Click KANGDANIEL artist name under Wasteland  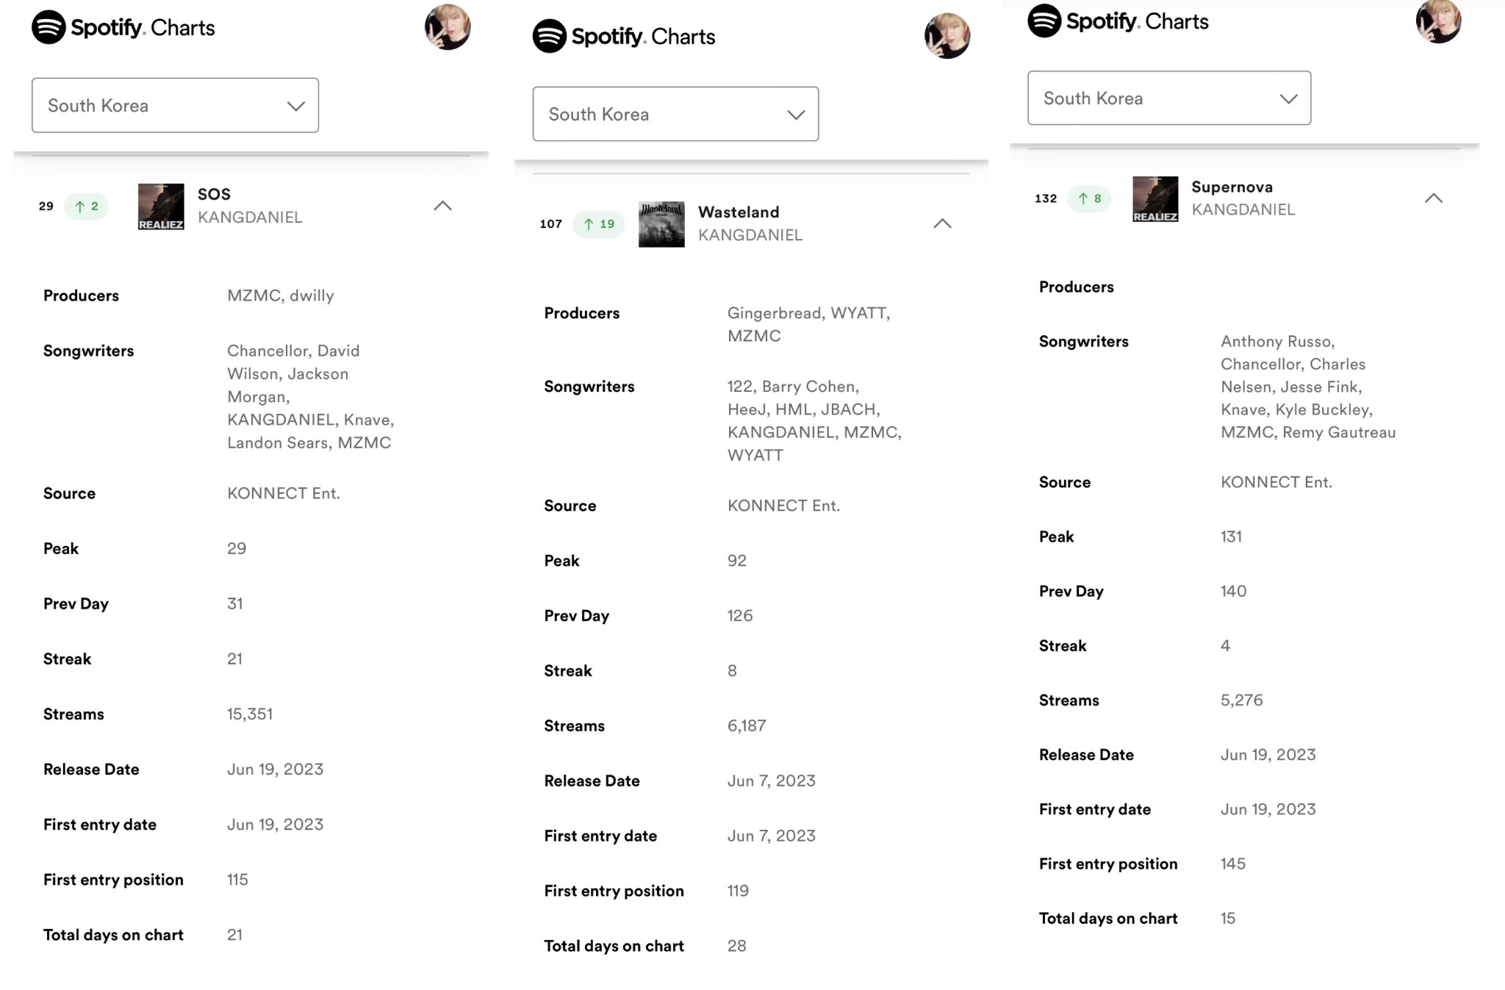pyautogui.click(x=750, y=235)
